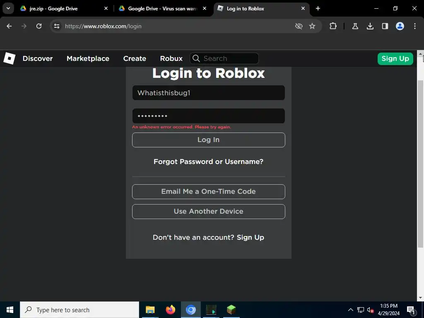Click the password field
Viewport: 424px width, 318px height.
coord(209,116)
